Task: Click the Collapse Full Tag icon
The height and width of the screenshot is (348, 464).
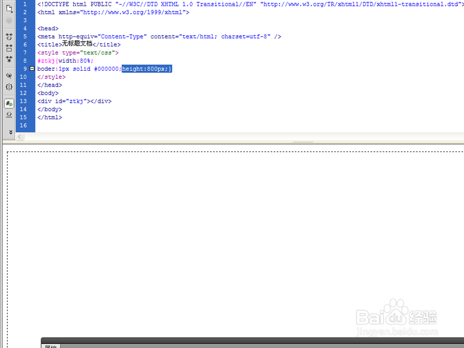Action: click(9, 37)
